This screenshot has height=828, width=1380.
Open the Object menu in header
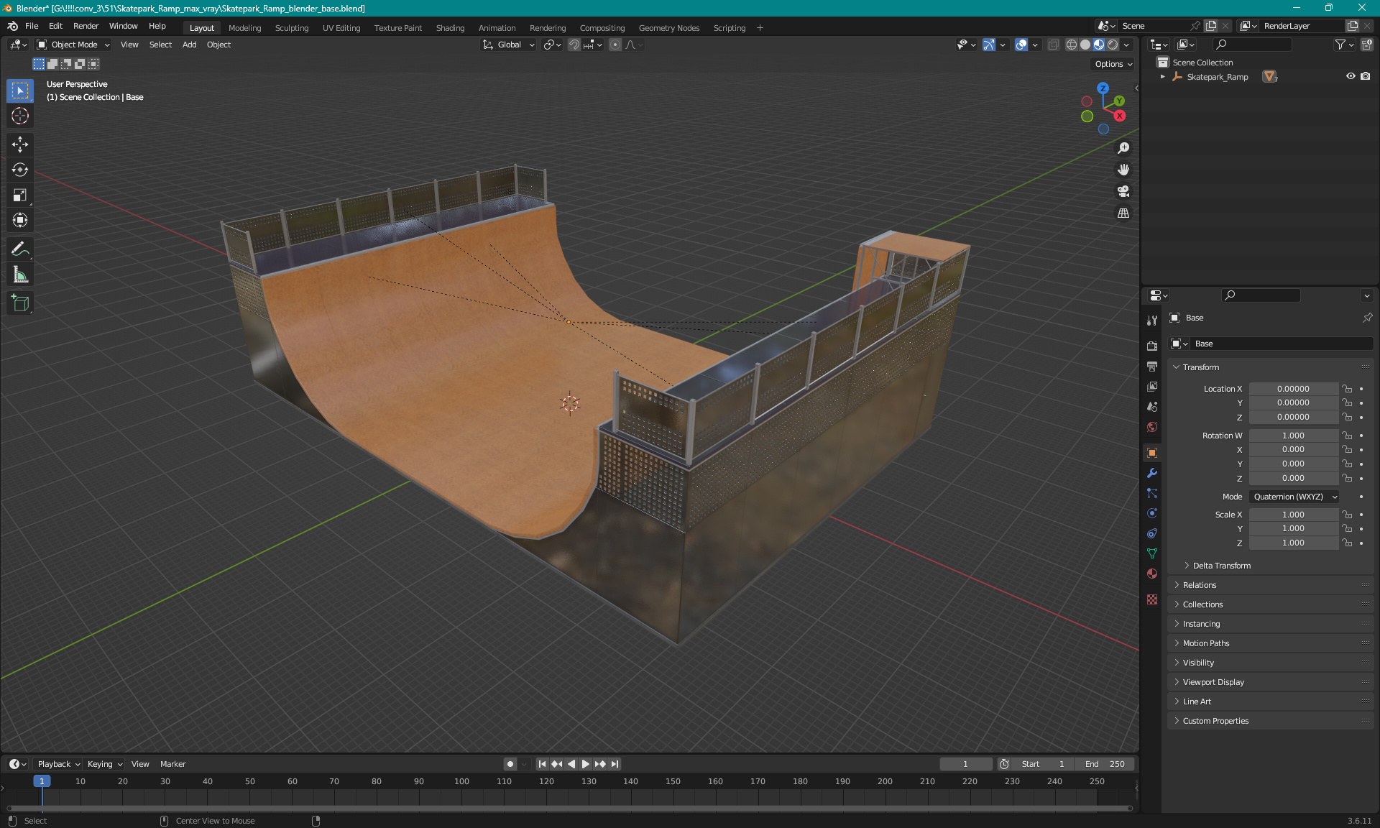tap(218, 45)
